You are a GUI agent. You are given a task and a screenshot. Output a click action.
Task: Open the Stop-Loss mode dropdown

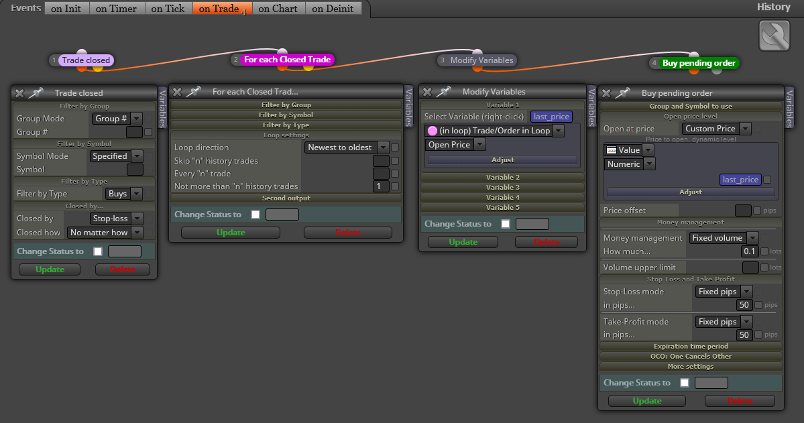tap(724, 292)
